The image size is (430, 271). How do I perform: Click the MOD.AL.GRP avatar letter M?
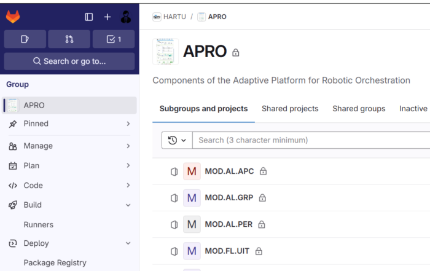click(x=192, y=198)
